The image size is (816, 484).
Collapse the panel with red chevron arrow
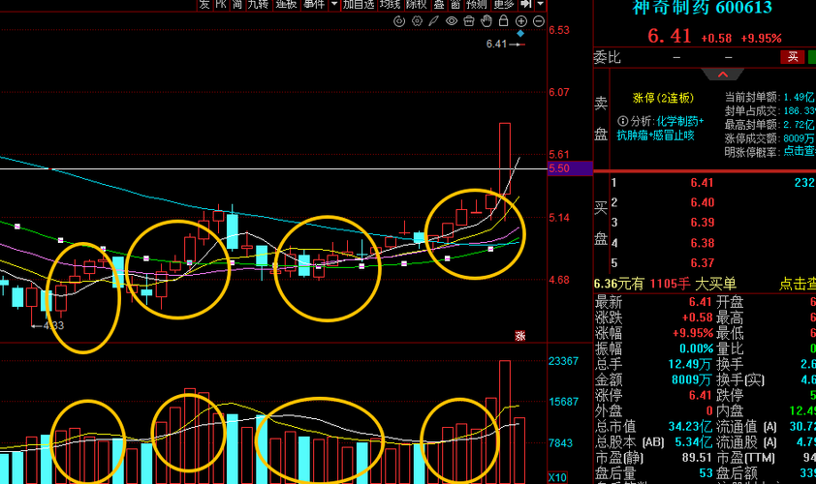tap(723, 75)
